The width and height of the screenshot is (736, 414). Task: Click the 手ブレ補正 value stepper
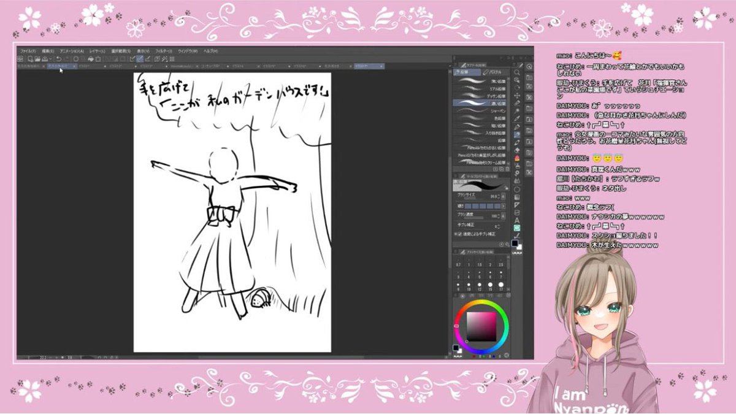click(x=498, y=226)
